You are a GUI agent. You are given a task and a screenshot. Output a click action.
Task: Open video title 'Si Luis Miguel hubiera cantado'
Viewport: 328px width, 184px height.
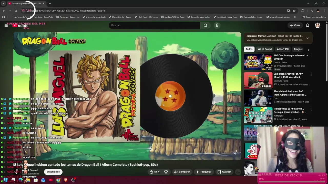pos(85,165)
